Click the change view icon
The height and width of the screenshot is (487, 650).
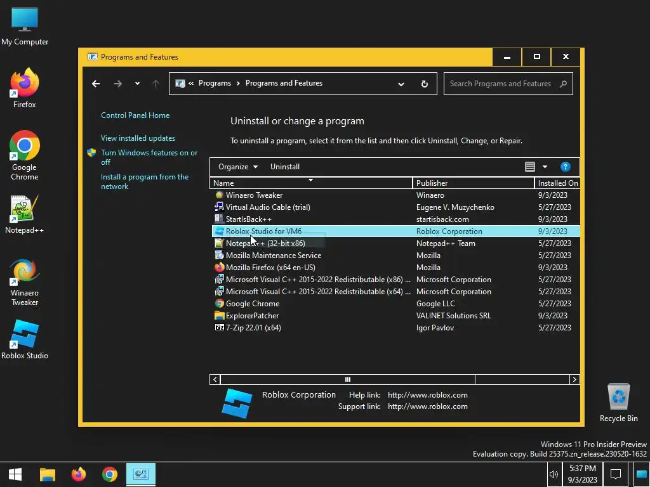click(530, 167)
